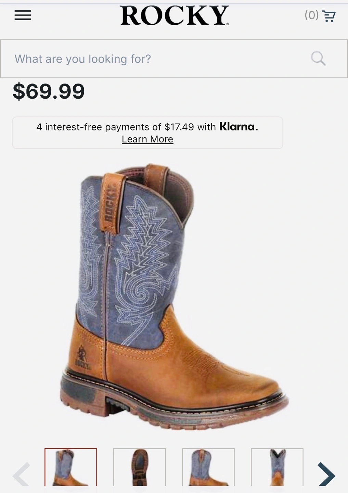This screenshot has height=493, width=348.
Task: Go to the Rocky homepage logo
Action: tap(174, 16)
